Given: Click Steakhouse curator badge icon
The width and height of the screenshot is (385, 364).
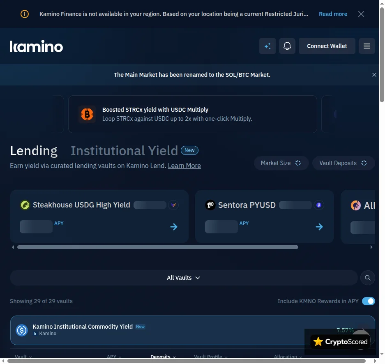Looking at the screenshot, I should (x=173, y=205).
